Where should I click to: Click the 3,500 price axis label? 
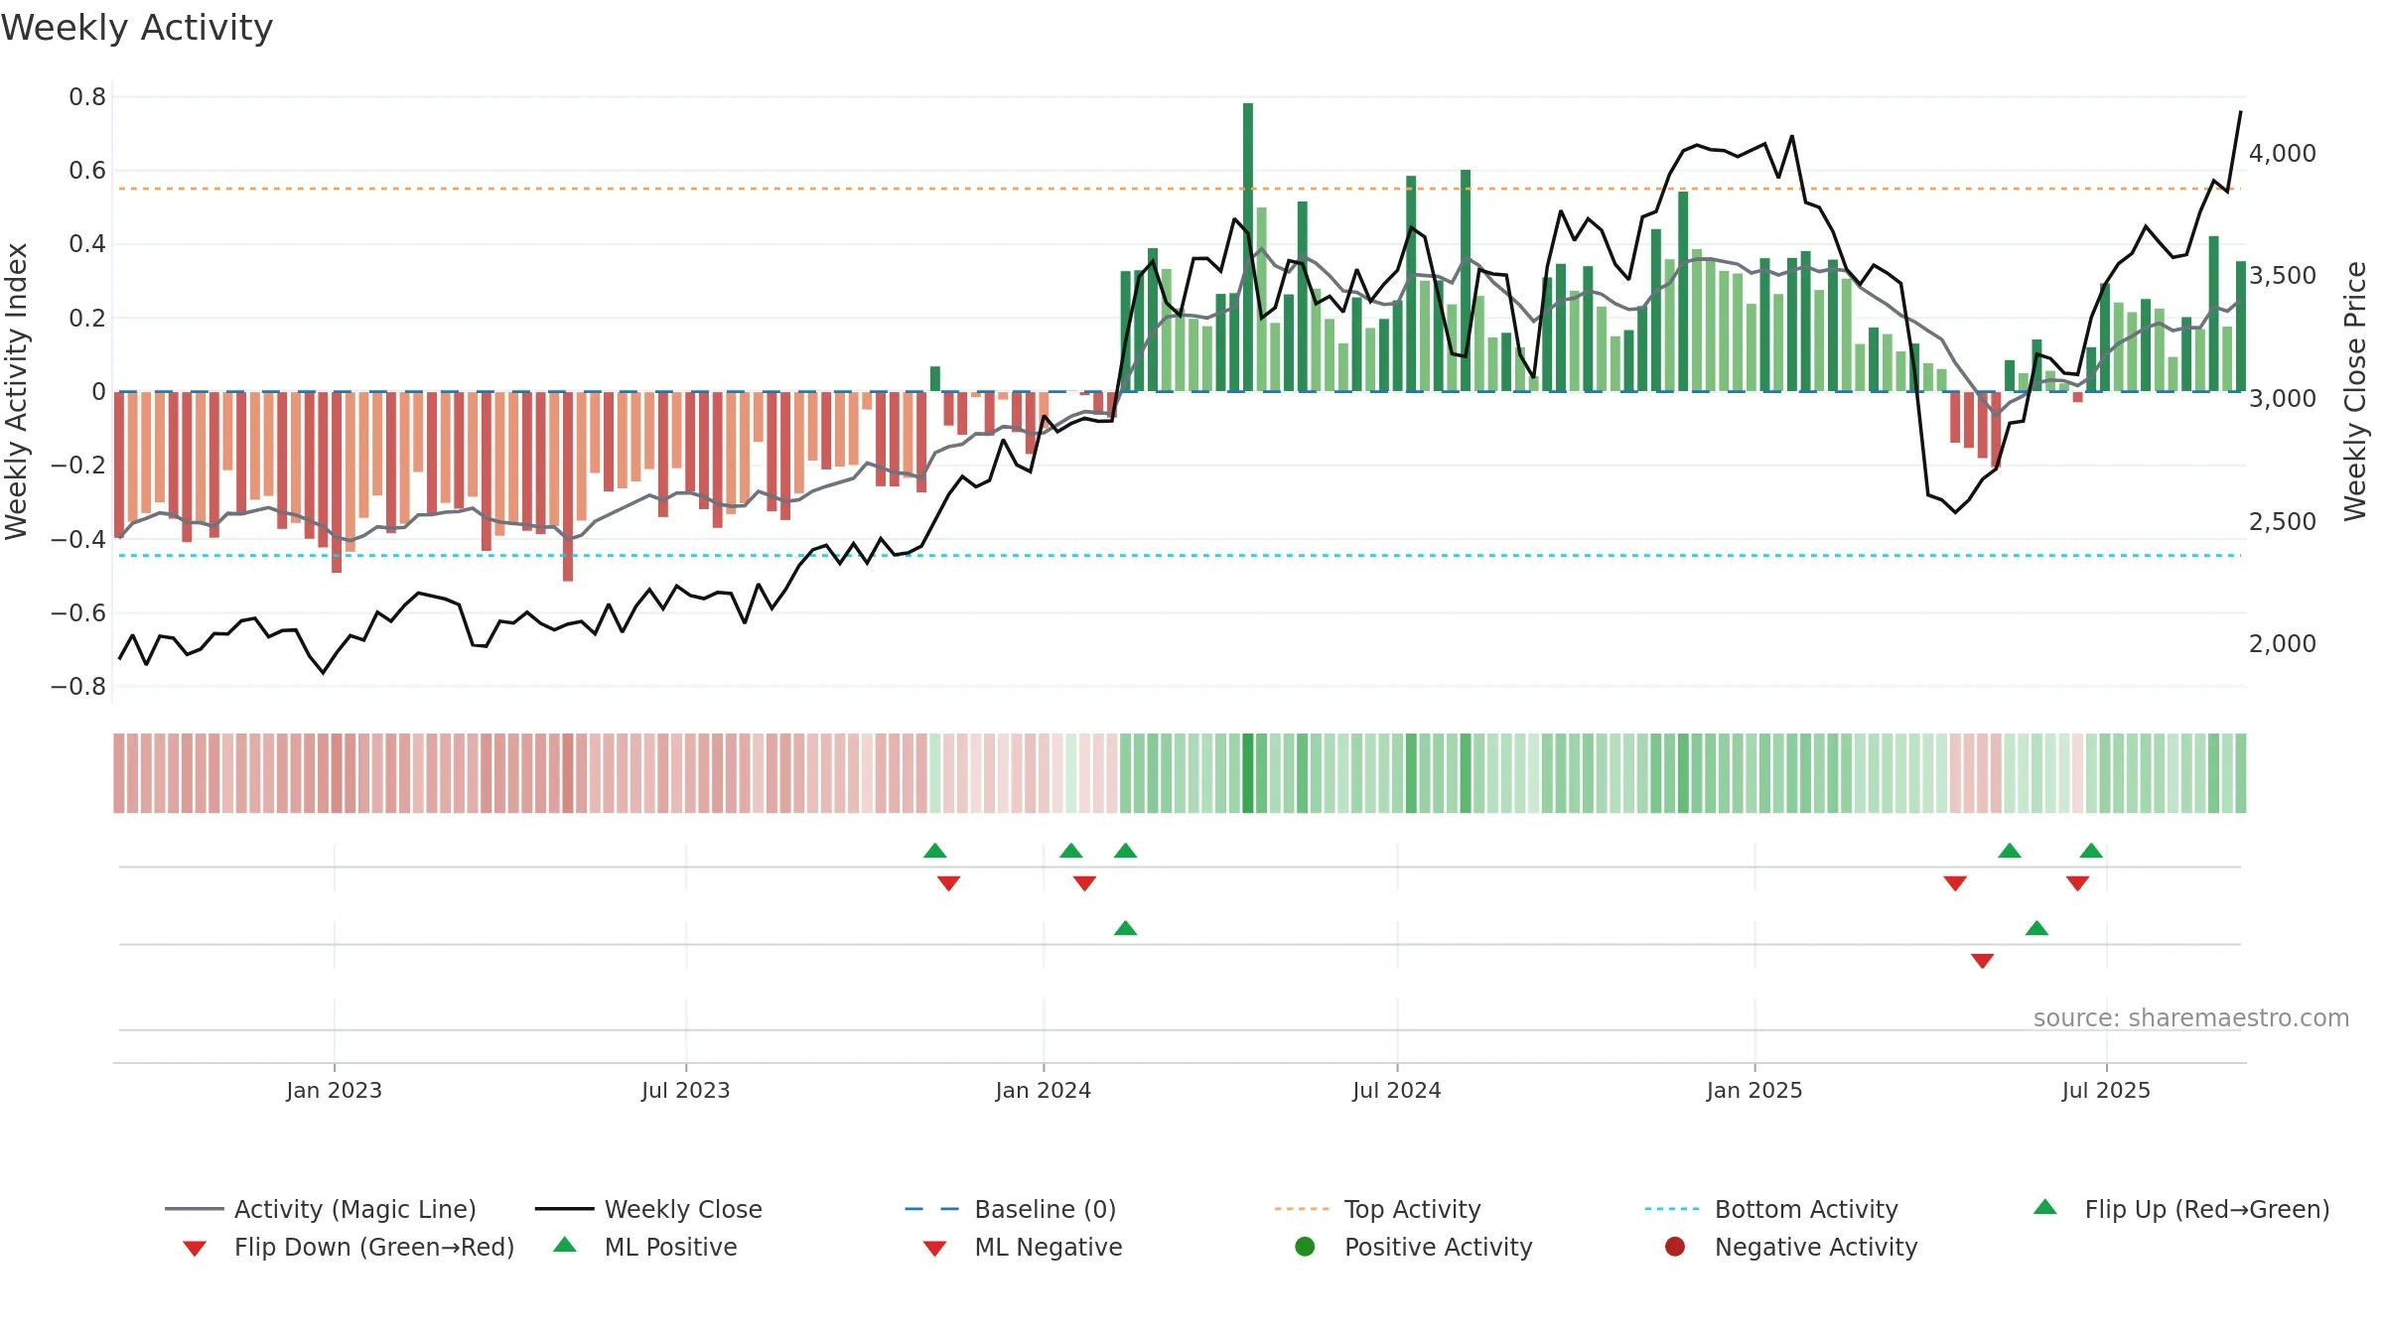click(x=2283, y=276)
